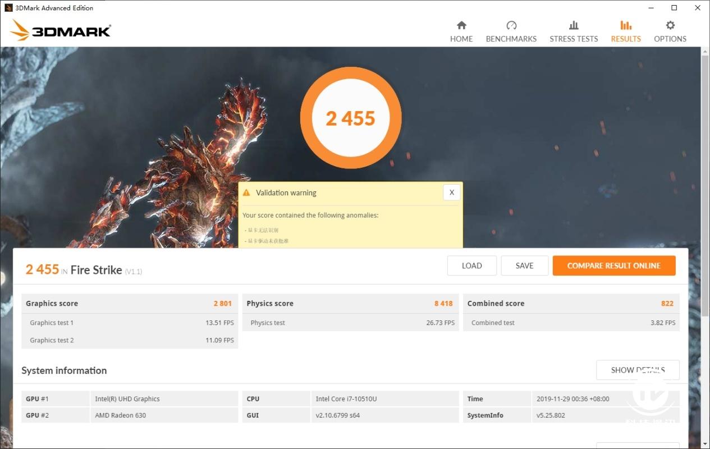Viewport: 710px width, 449px height.
Task: Open Benchmarks via the gauge icon
Action: pyautogui.click(x=511, y=25)
